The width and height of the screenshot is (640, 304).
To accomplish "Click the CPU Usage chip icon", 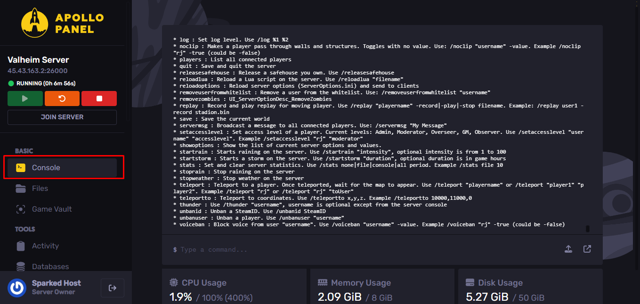I will point(174,283).
